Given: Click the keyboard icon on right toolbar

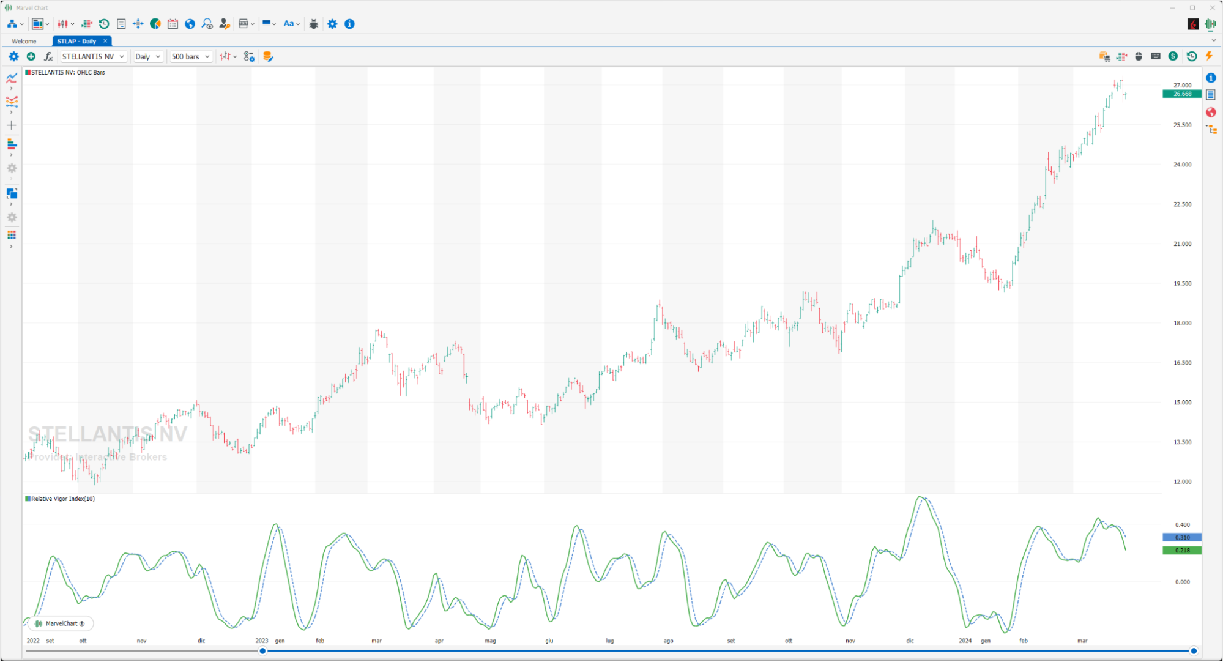Looking at the screenshot, I should click(1156, 56).
